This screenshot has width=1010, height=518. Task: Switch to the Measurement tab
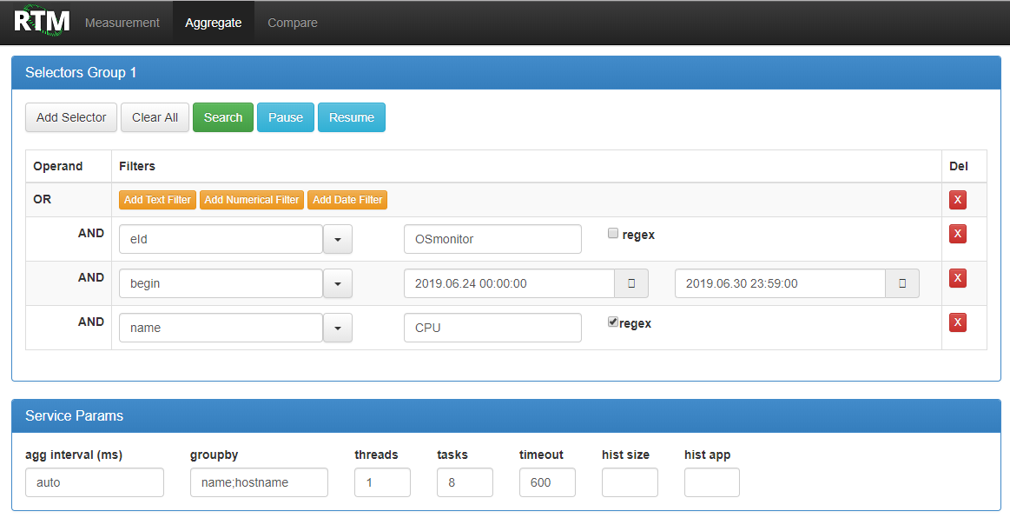pos(122,23)
